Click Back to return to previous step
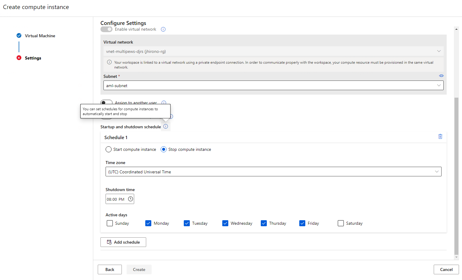The height and width of the screenshot is (280, 462). click(109, 269)
